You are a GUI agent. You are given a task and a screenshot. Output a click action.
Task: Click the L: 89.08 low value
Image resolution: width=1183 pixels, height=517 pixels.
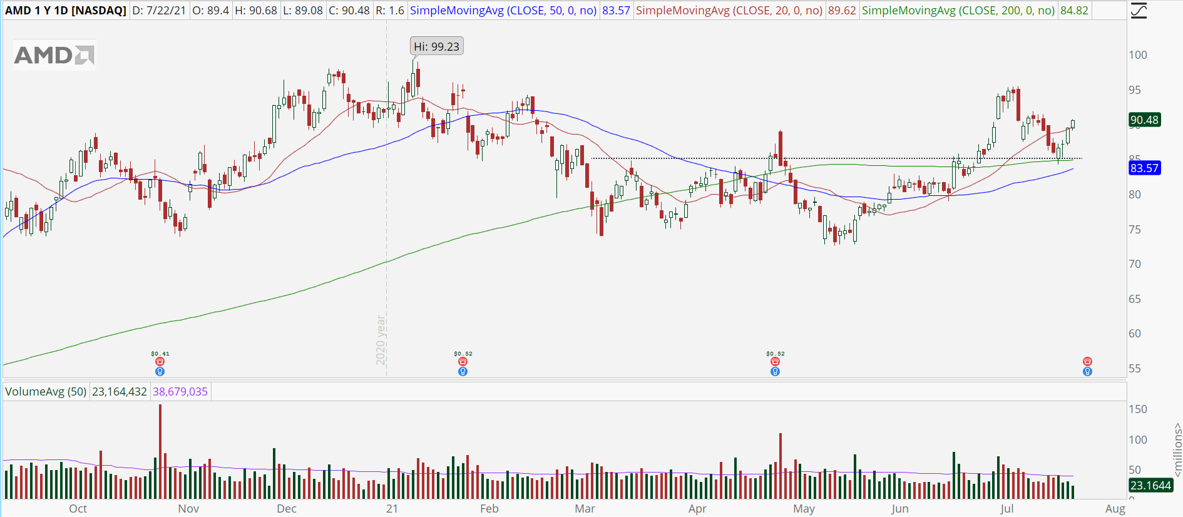[302, 11]
